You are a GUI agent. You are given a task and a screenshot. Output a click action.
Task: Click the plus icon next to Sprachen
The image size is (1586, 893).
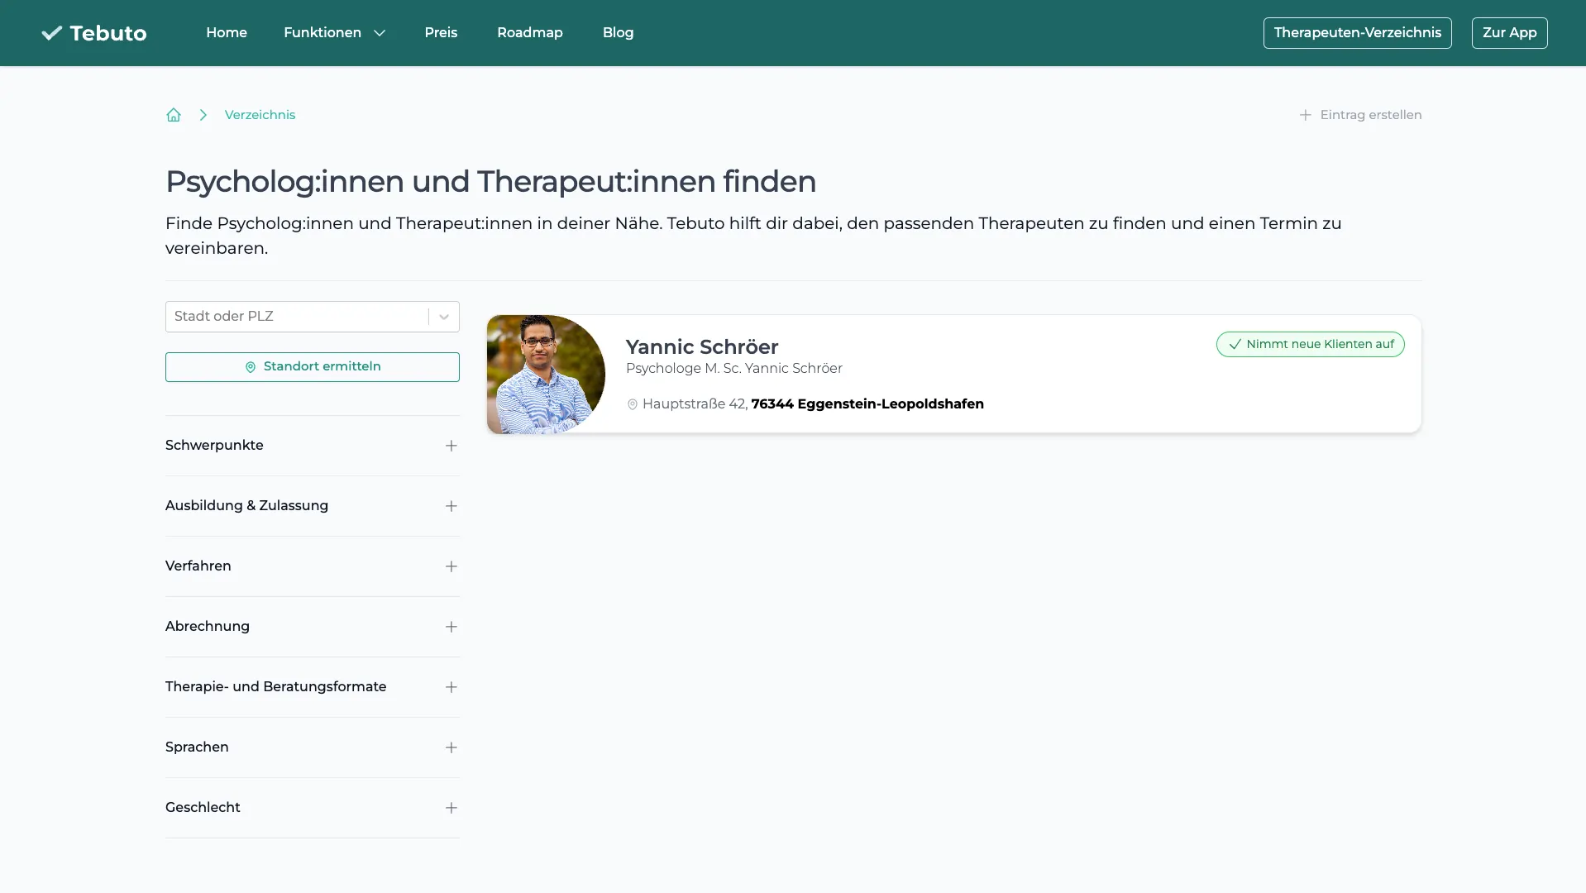pos(451,747)
